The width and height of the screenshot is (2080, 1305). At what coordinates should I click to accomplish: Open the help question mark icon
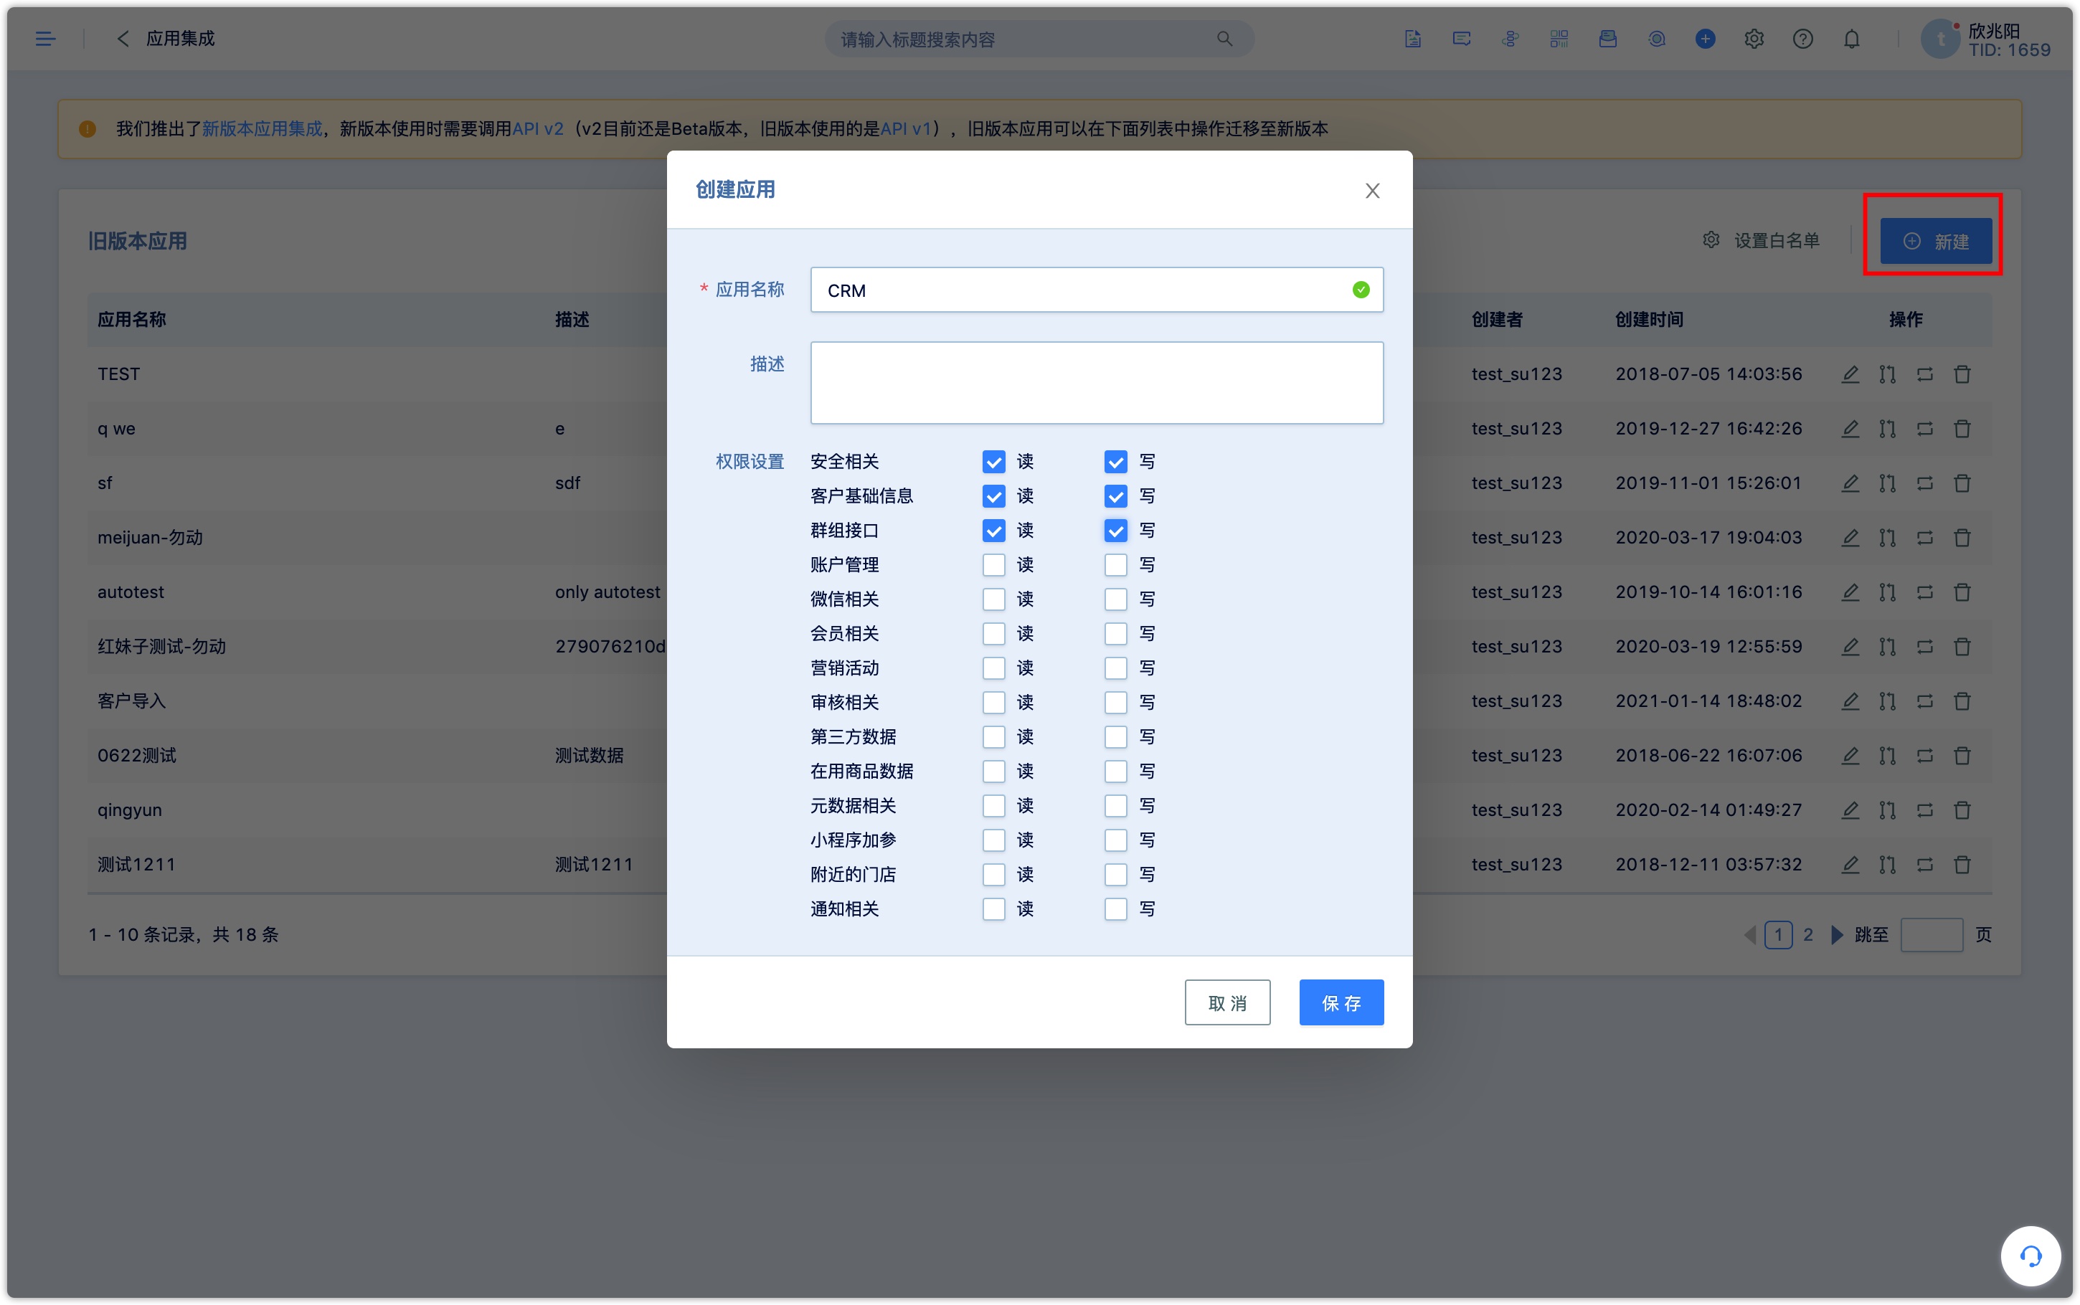(x=1802, y=39)
